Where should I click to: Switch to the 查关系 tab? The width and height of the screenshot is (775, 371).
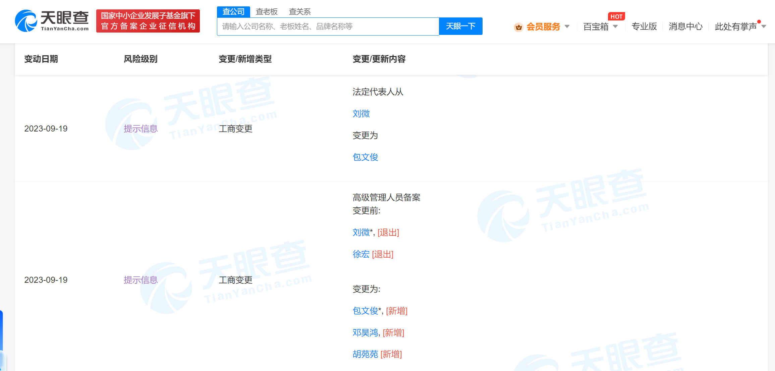click(300, 12)
